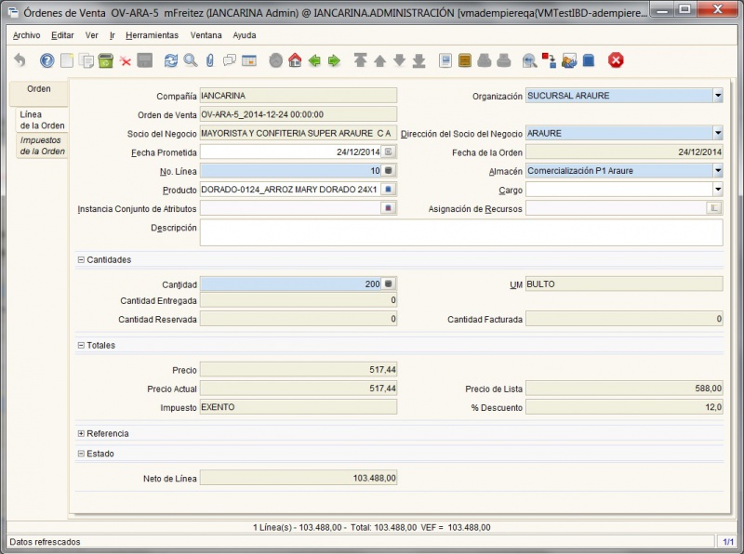Select the Línea de la Orden tab
Screen dimensions: 744x554
pyautogui.click(x=42, y=120)
